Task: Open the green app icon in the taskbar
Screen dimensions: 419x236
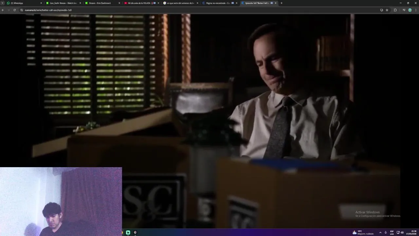Action: (128, 232)
